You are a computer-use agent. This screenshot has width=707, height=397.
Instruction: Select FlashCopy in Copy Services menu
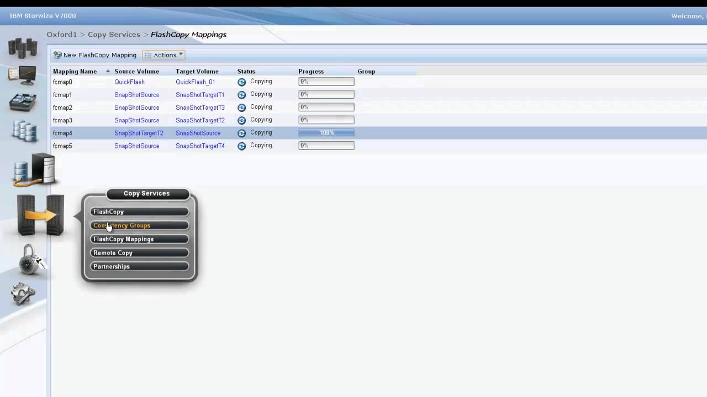click(140, 212)
